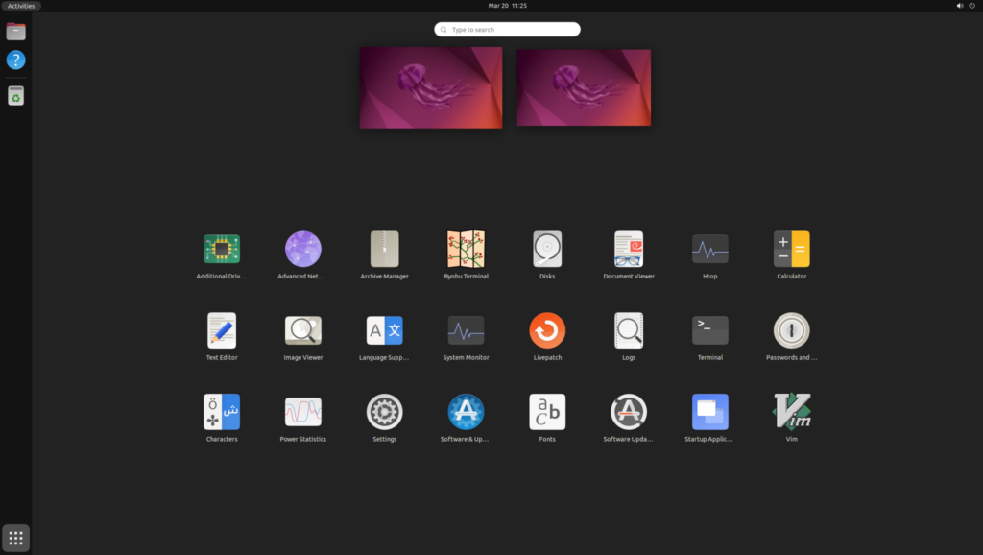Open the Calculator app
Viewport: 983px width, 555px height.
pyautogui.click(x=792, y=248)
